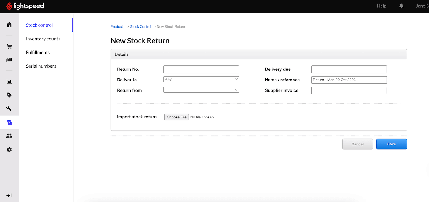
Task: Open the Setup wrench icon
Action: point(9,108)
